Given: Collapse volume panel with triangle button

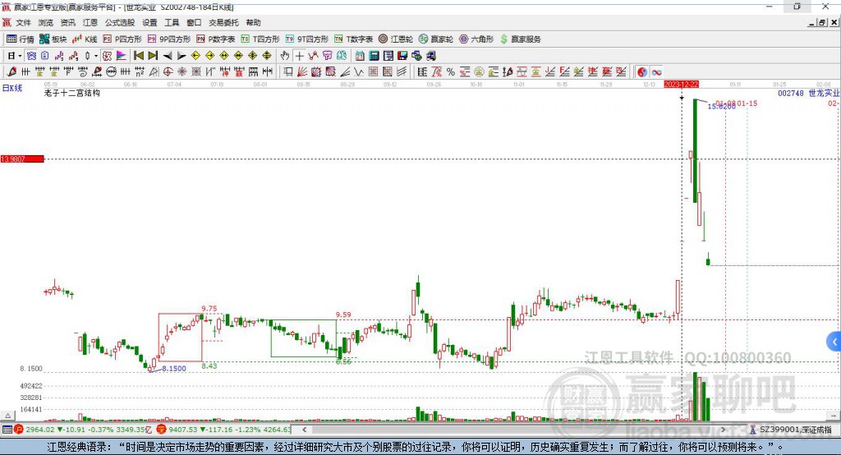Looking at the screenshot, I should point(7,416).
